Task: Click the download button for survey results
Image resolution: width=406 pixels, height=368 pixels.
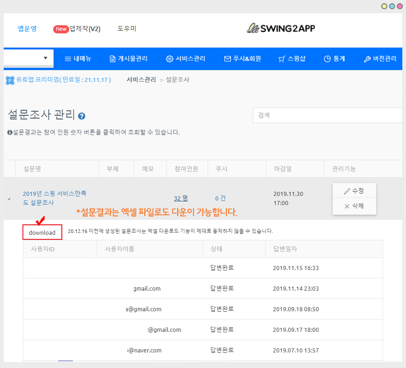Action: point(42,233)
